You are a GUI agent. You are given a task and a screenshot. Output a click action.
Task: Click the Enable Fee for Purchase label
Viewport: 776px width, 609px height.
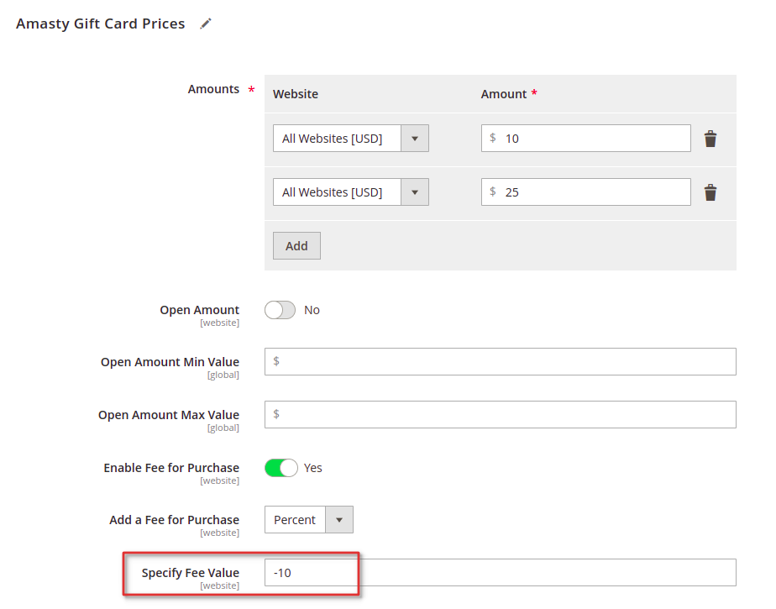click(x=171, y=468)
